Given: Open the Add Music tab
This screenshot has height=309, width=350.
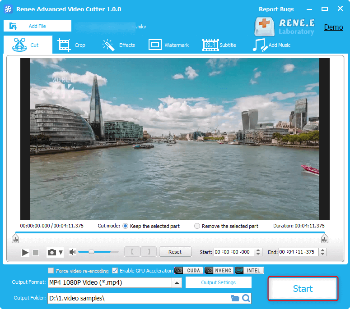Looking at the screenshot, I should tap(271, 45).
